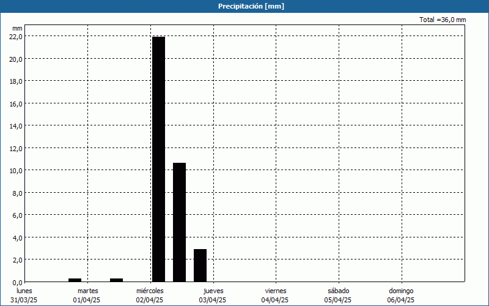Click the Precipitación [mm] title header

(251, 6)
